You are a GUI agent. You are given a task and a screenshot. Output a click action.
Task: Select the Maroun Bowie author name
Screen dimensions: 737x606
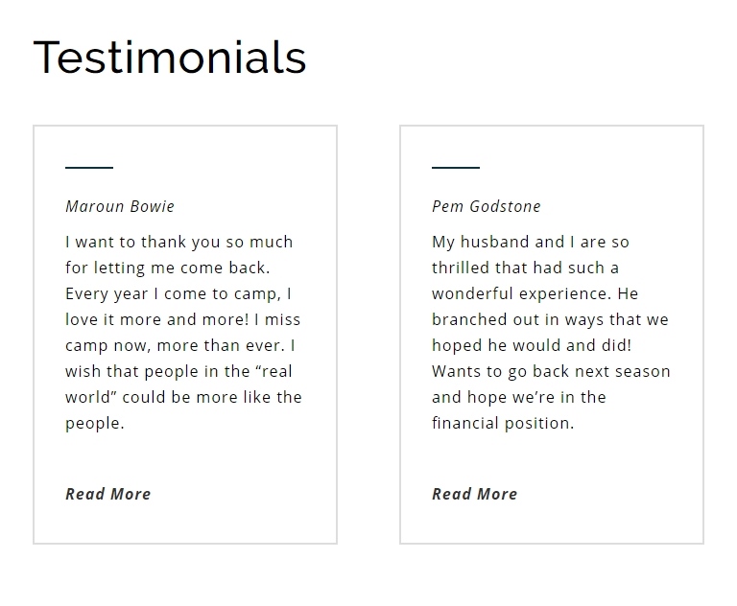tap(120, 206)
